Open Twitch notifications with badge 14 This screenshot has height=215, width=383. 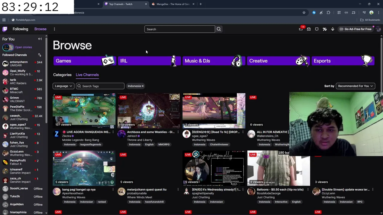click(301, 29)
